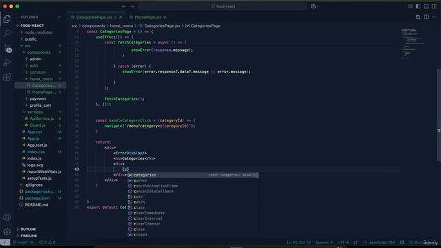Click the food-react command center search box
Viewport: 441px width, 248px height.
click(223, 6)
